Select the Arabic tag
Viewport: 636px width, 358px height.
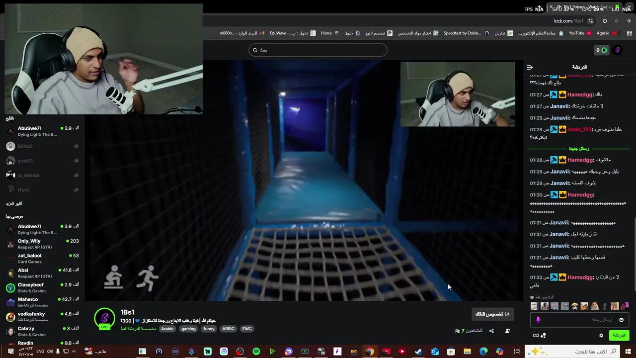pyautogui.click(x=167, y=329)
